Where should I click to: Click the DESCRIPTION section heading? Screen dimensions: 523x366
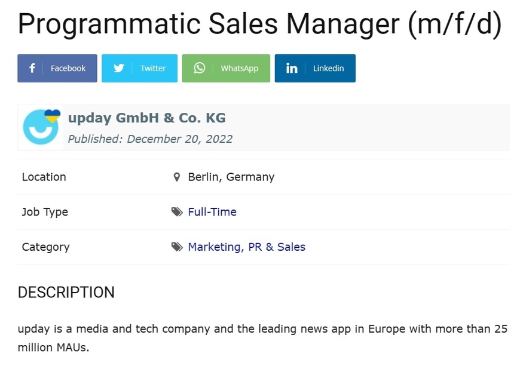click(x=66, y=293)
